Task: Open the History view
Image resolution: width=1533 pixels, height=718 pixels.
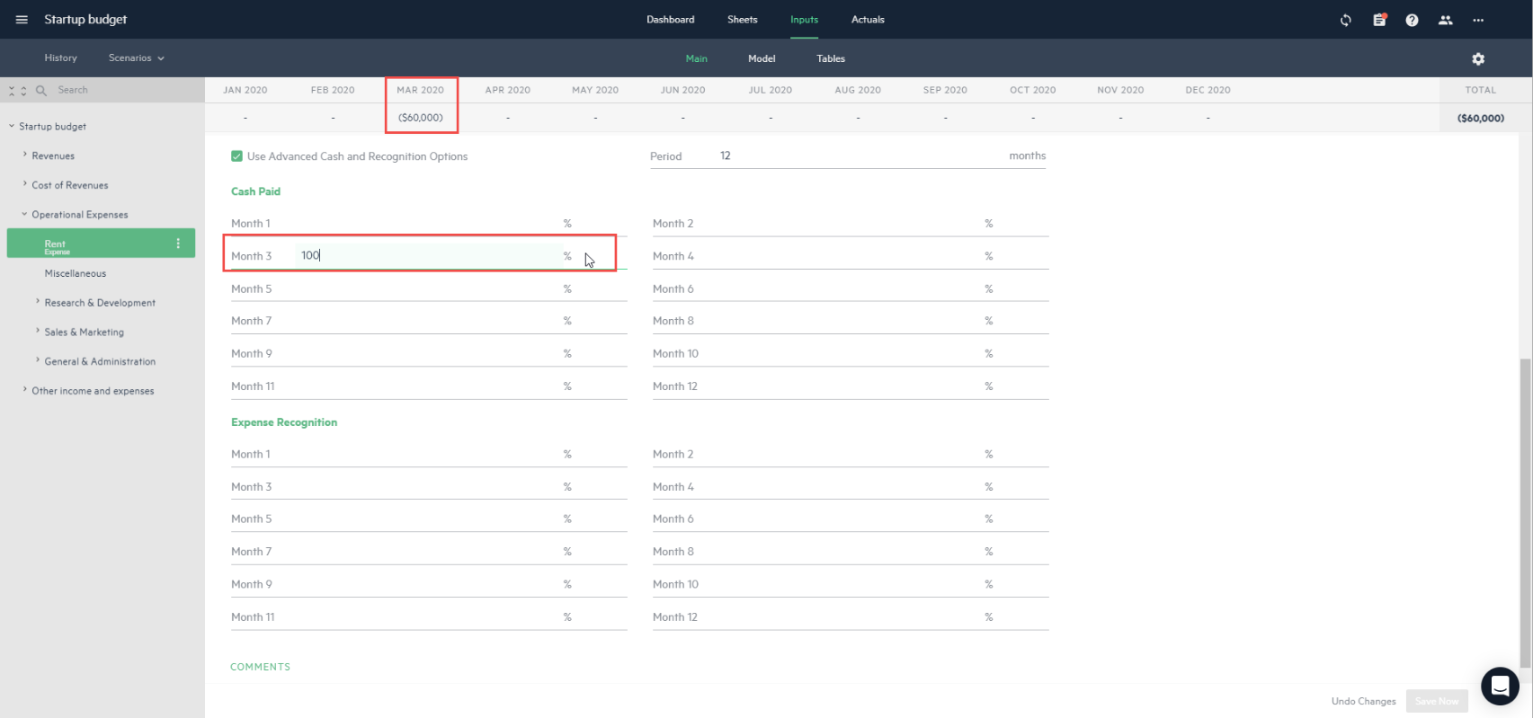Action: click(x=61, y=58)
